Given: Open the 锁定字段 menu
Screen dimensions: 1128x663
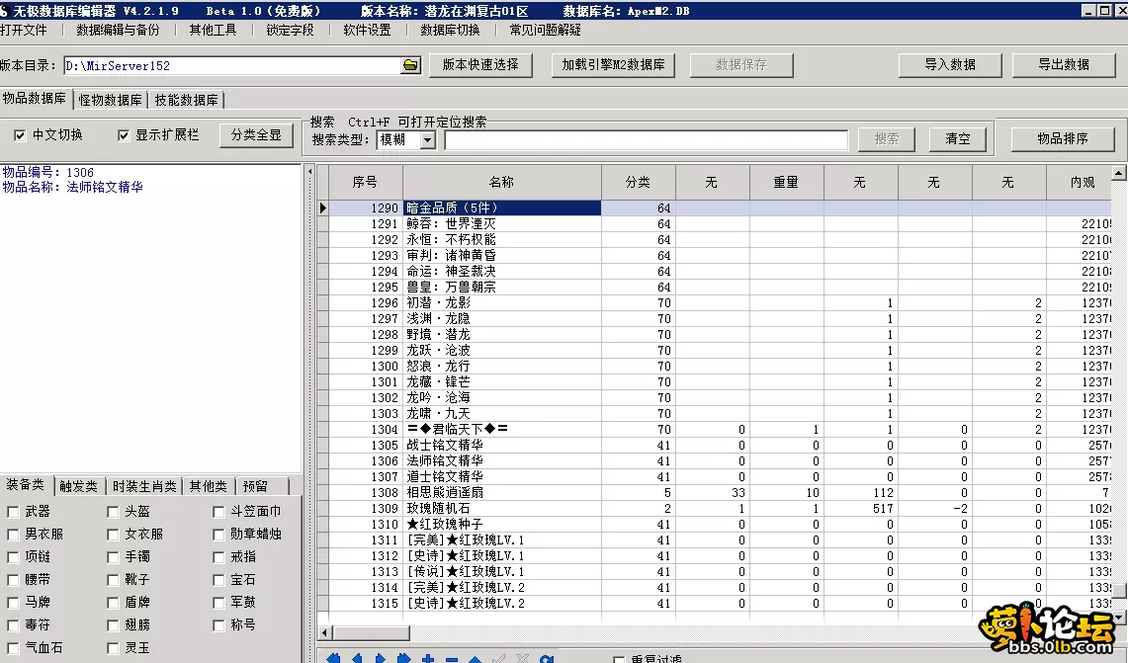Looking at the screenshot, I should 290,31.
